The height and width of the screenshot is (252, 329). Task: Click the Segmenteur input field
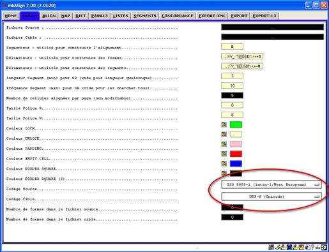[x=232, y=47]
